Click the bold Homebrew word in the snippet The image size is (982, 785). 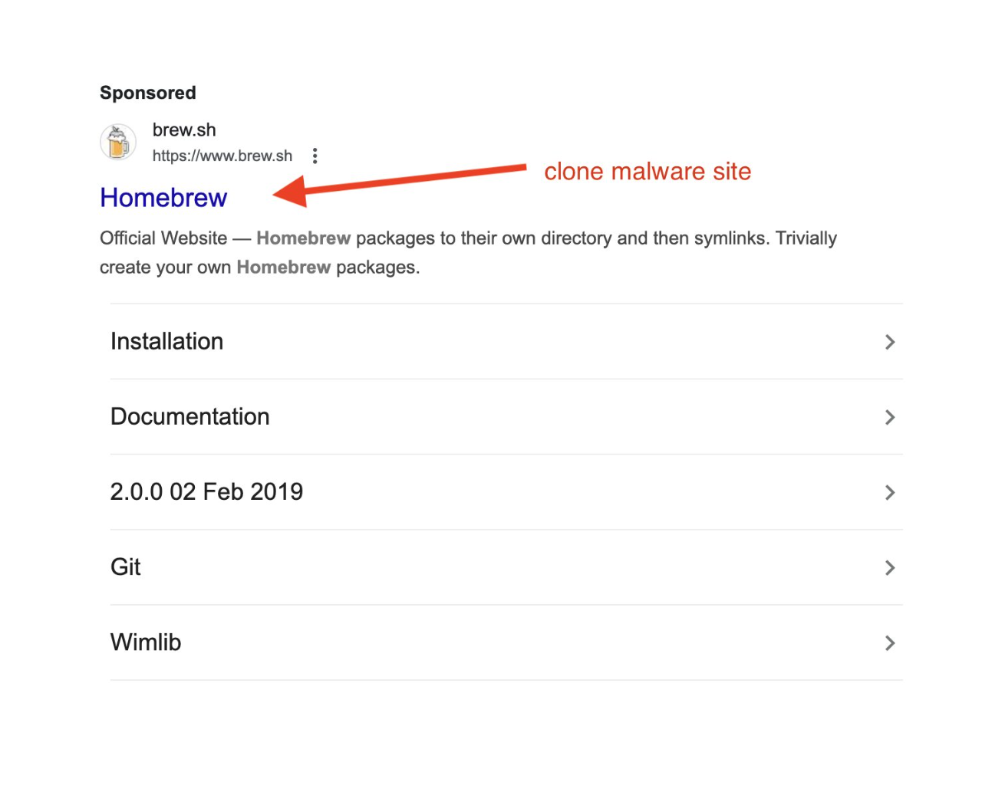(304, 238)
